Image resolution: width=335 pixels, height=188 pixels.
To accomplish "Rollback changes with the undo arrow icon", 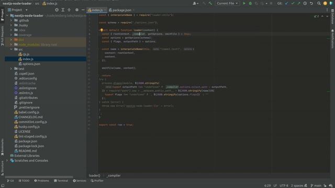I will click(311, 4).
